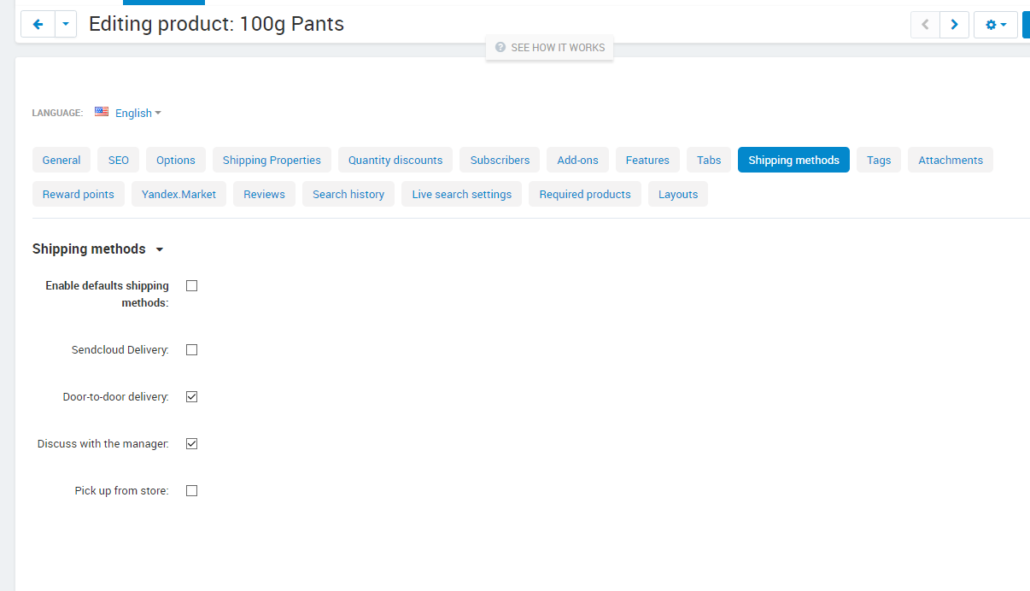Open the Shipping Properties tab

coord(272,160)
